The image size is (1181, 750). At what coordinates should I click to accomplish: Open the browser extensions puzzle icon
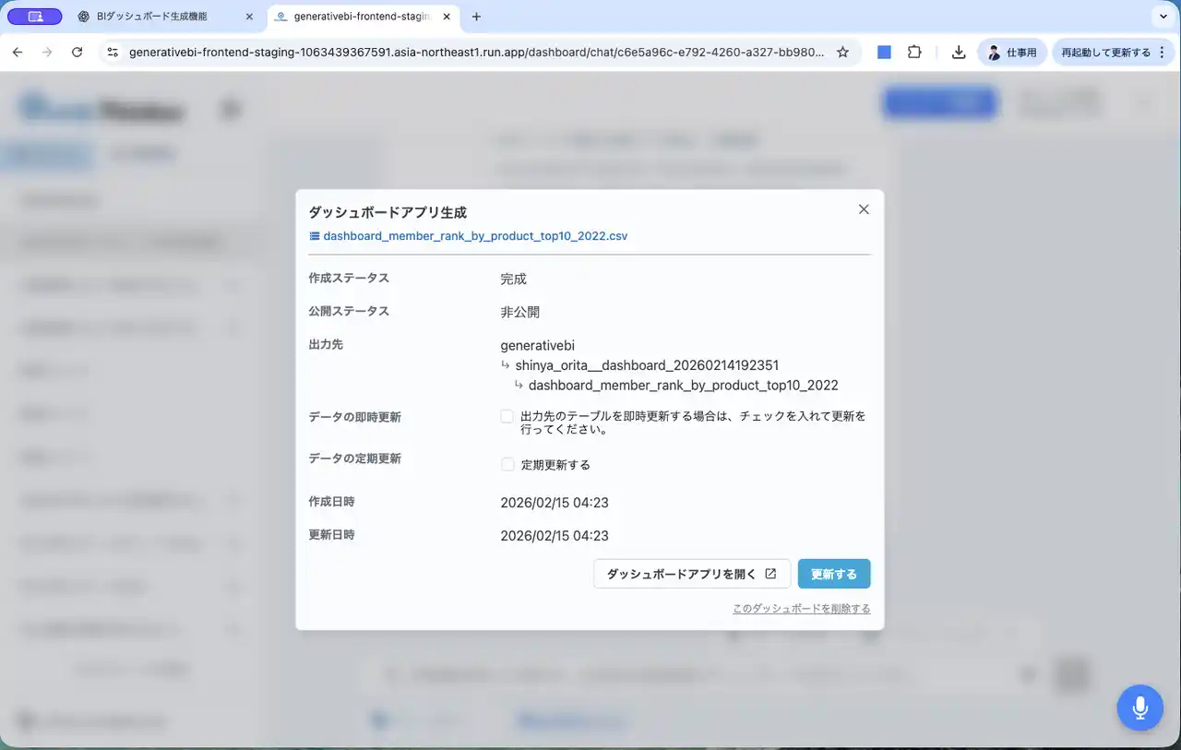click(914, 53)
